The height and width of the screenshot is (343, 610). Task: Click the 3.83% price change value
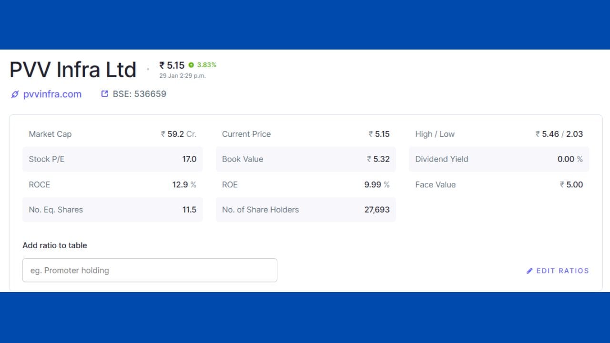pyautogui.click(x=207, y=65)
